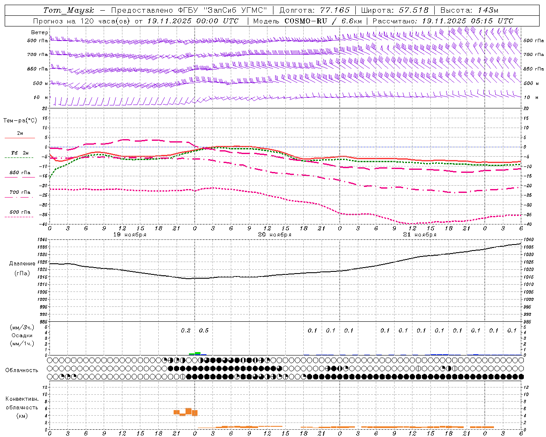Click the Давление panel label

22,263
